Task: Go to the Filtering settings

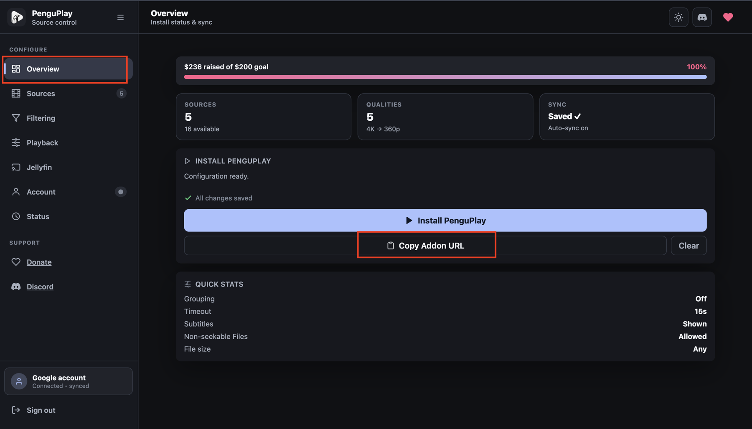Action: coord(69,118)
